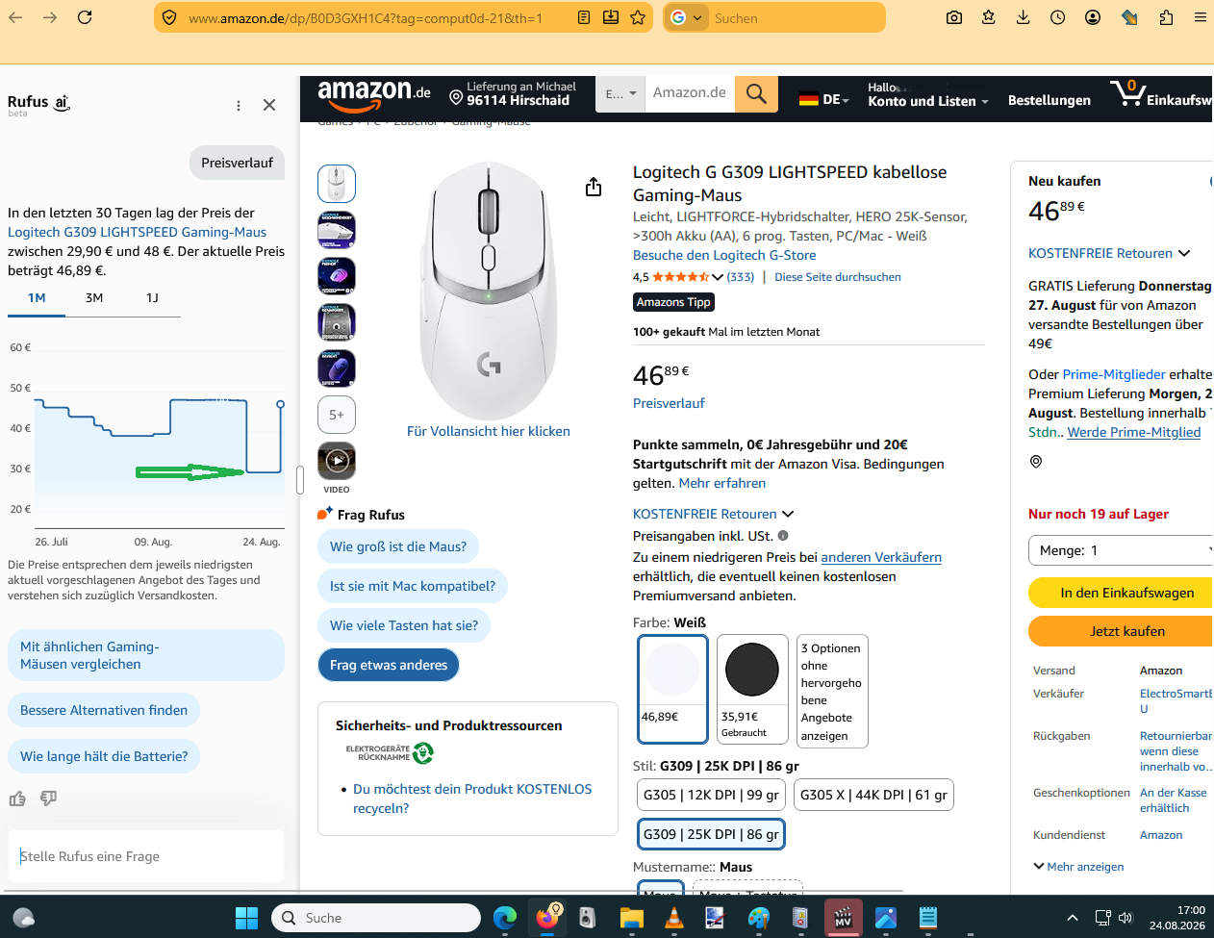The image size is (1214, 938).
Task: Click the share product icon
Action: pyautogui.click(x=594, y=187)
